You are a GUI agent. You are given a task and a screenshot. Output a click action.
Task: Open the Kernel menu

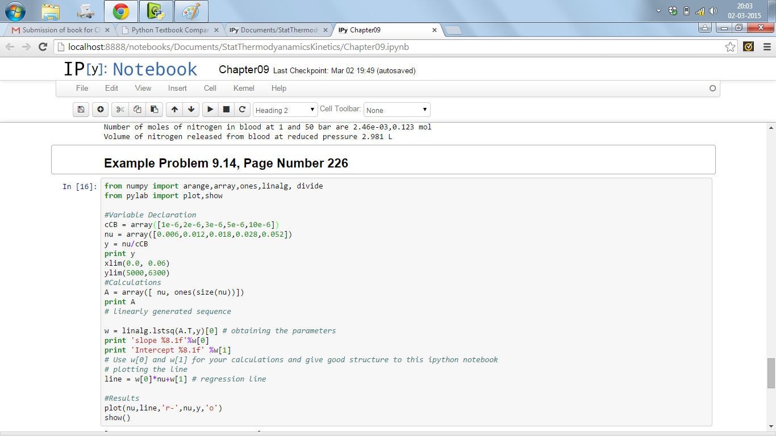[244, 88]
